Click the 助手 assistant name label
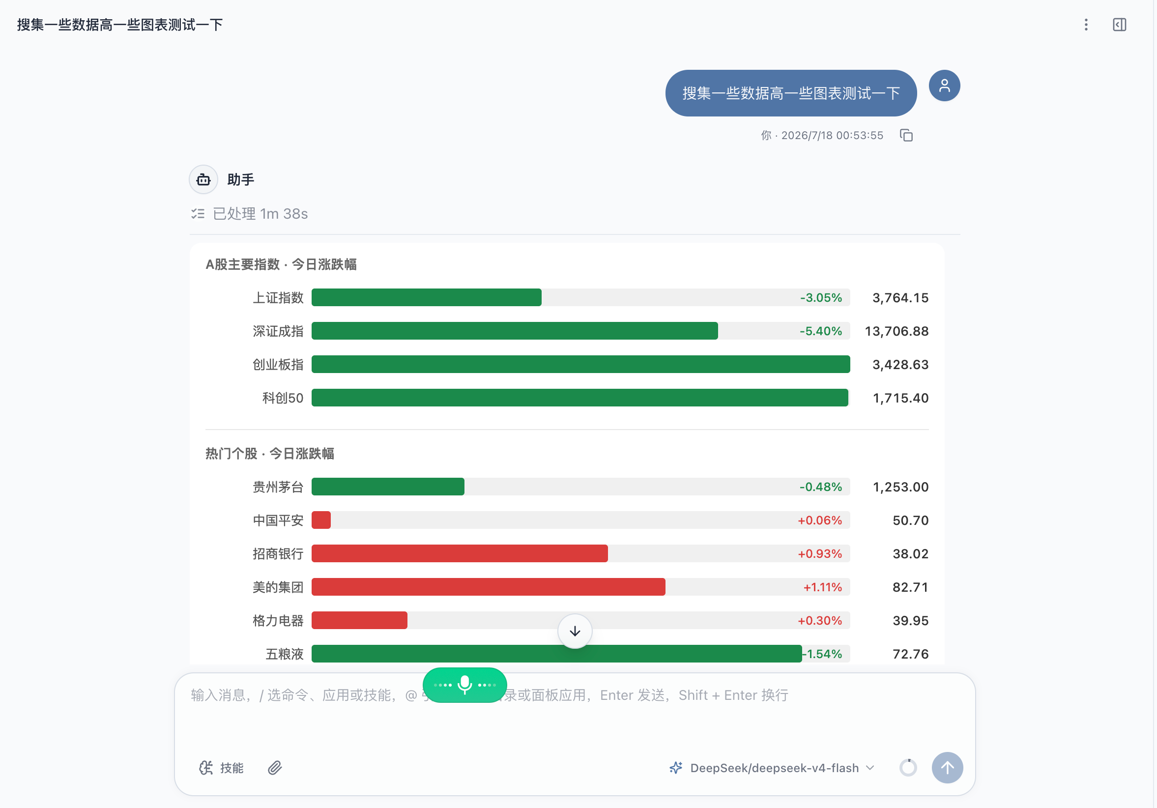This screenshot has height=808, width=1157. click(241, 179)
